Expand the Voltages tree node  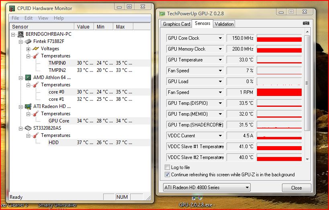(29, 49)
